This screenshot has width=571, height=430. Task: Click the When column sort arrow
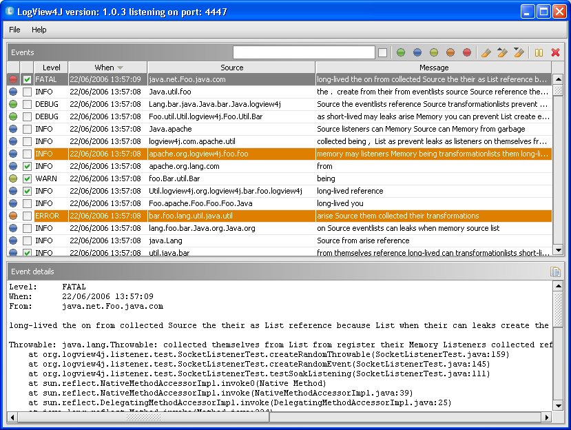coord(120,68)
